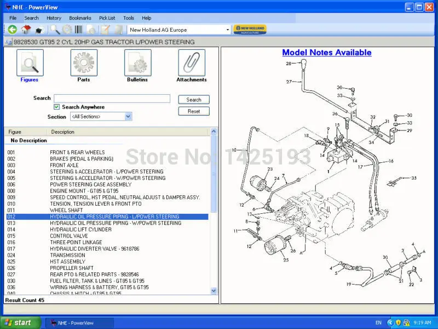Select 017 HYDRAULIC DIVERTER VALVE - 9618786
The image size is (438, 329).
107,249
